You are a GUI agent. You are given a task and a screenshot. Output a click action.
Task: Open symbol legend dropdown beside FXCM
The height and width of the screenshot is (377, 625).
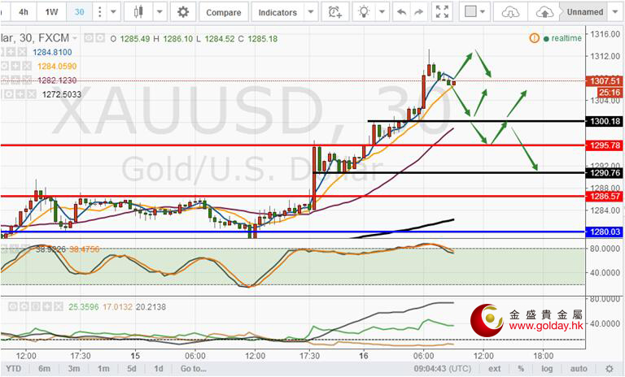point(75,38)
